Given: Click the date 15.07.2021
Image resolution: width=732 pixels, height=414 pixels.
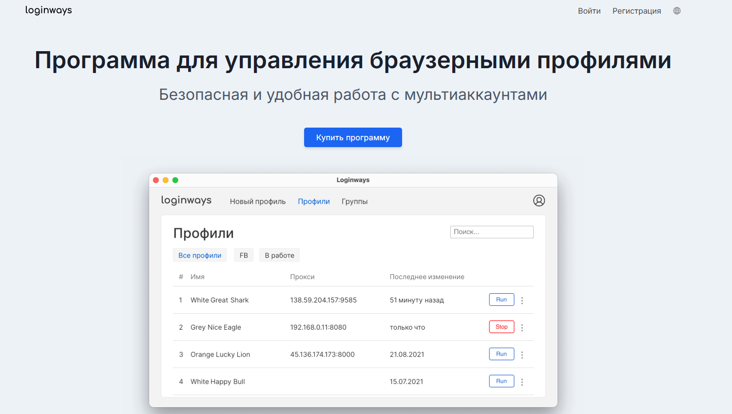Looking at the screenshot, I should (x=406, y=382).
